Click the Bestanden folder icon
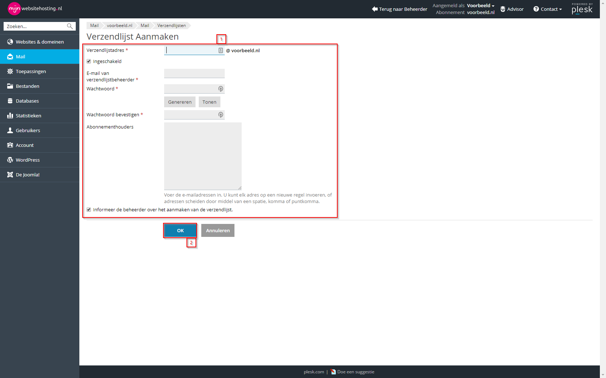This screenshot has height=378, width=606. [x=10, y=86]
